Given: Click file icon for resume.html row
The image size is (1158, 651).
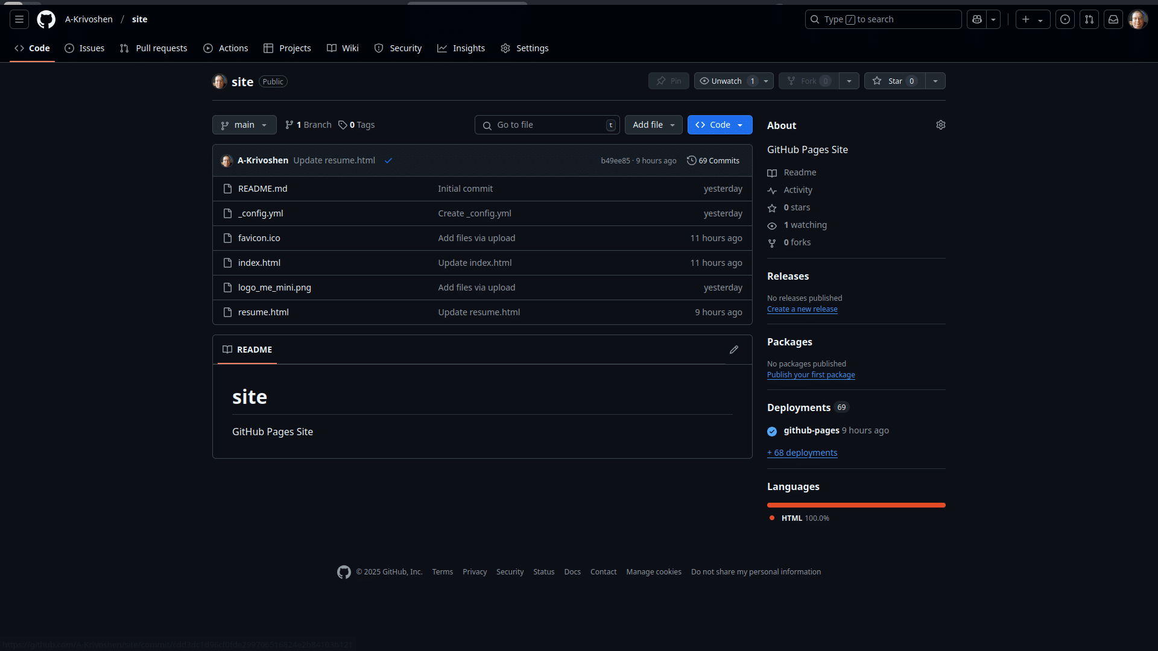Looking at the screenshot, I should coord(227,312).
